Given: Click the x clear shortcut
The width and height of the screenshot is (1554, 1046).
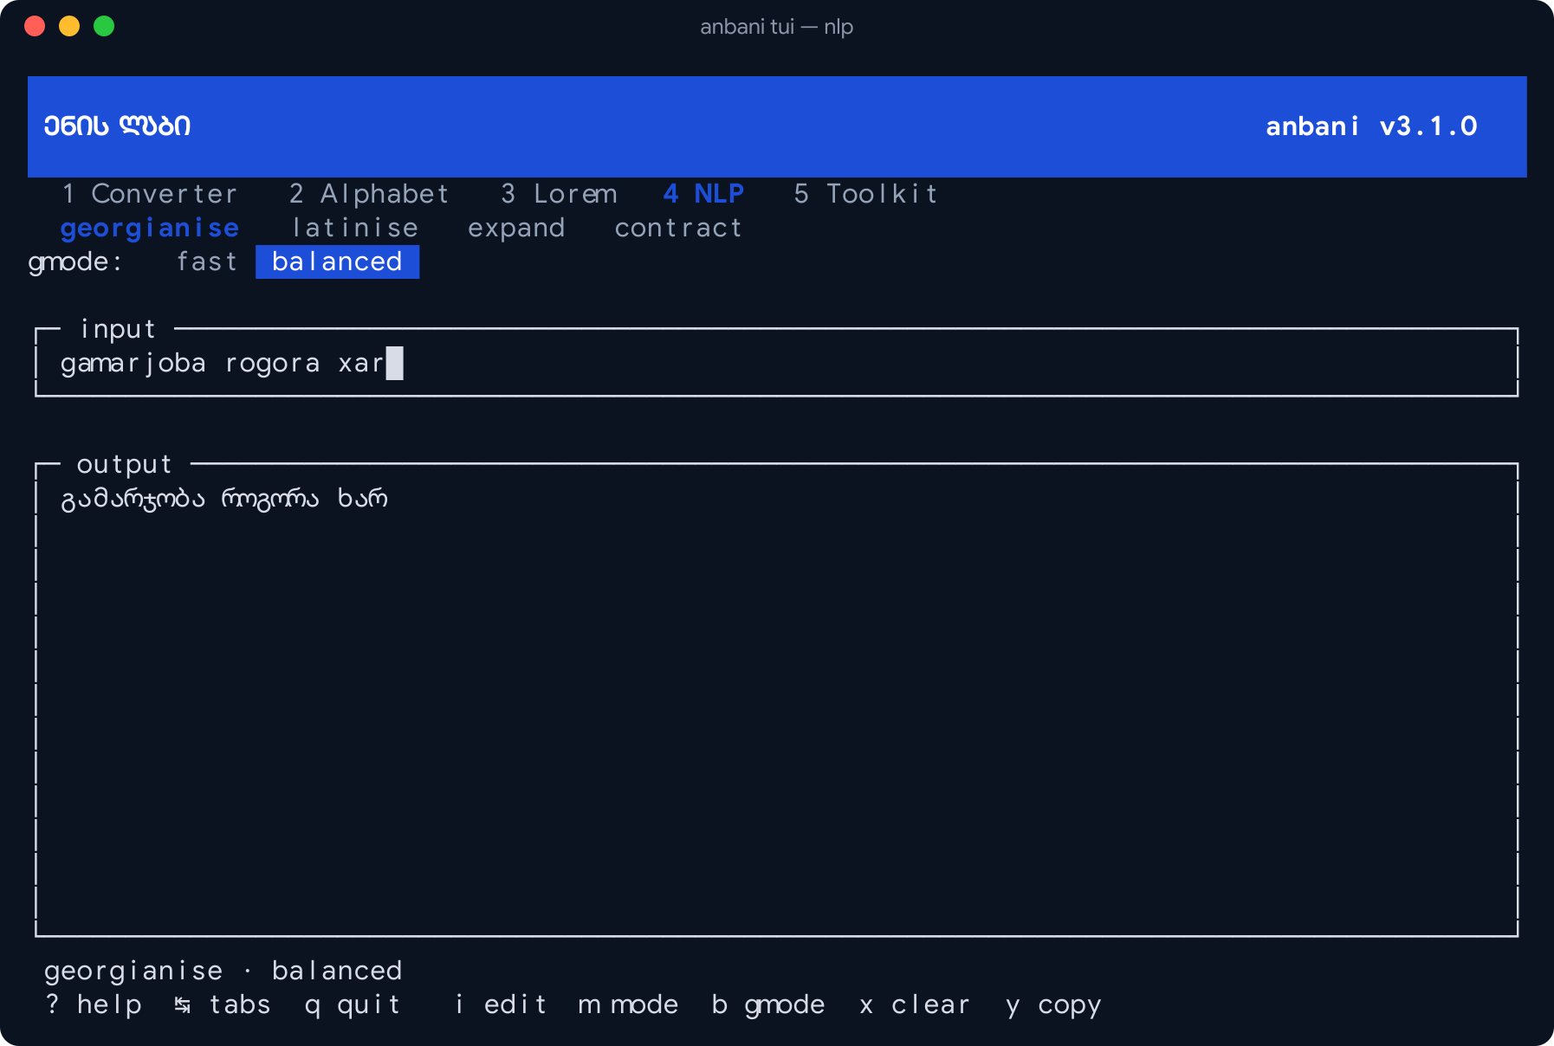Looking at the screenshot, I should (915, 1004).
